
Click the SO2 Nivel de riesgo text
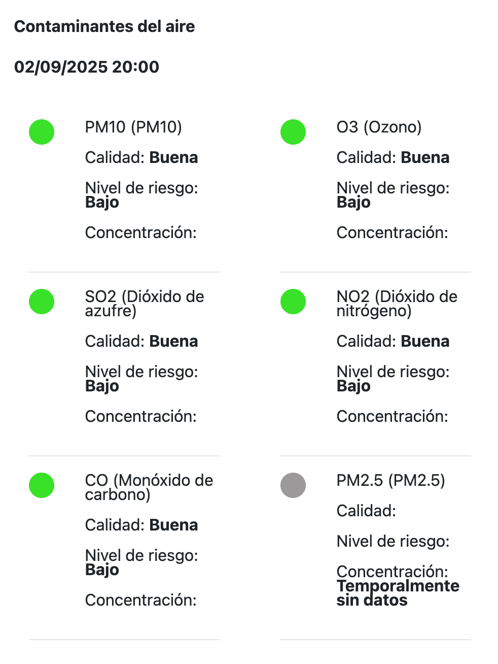141,379
